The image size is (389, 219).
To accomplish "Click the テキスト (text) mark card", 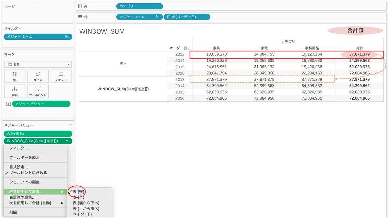I will [61, 76].
